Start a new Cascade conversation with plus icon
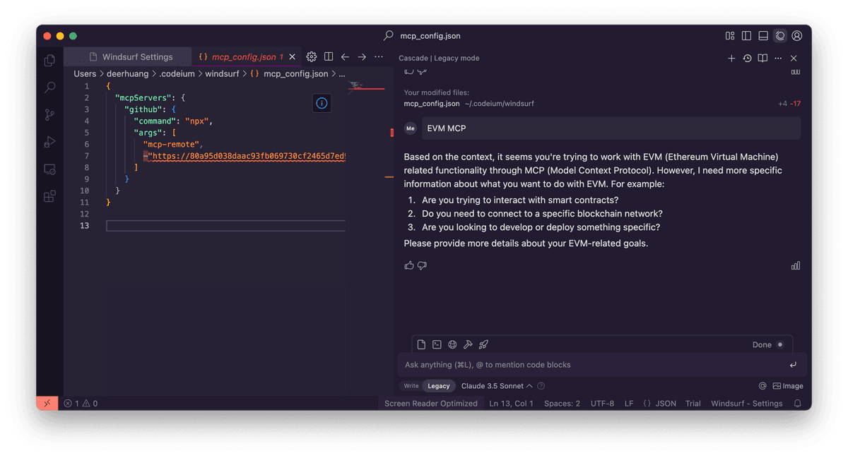 point(731,59)
